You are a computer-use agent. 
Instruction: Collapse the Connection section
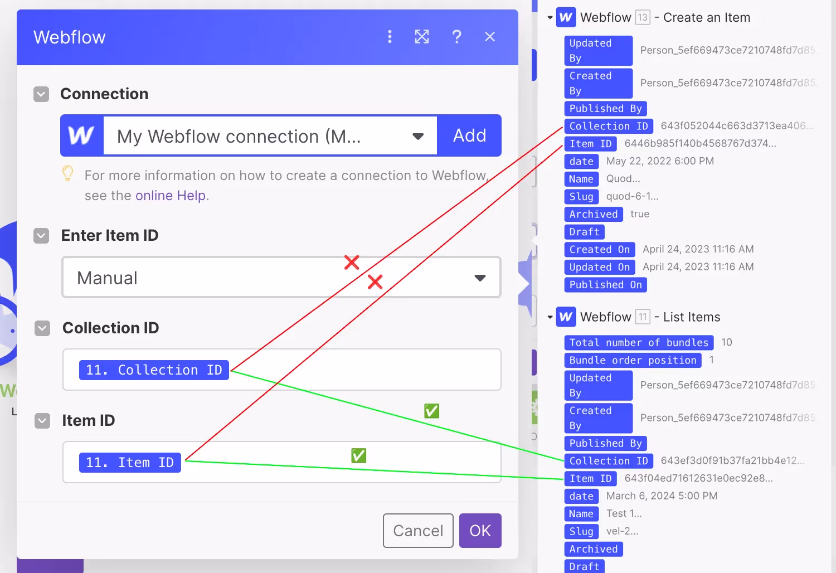[41, 94]
